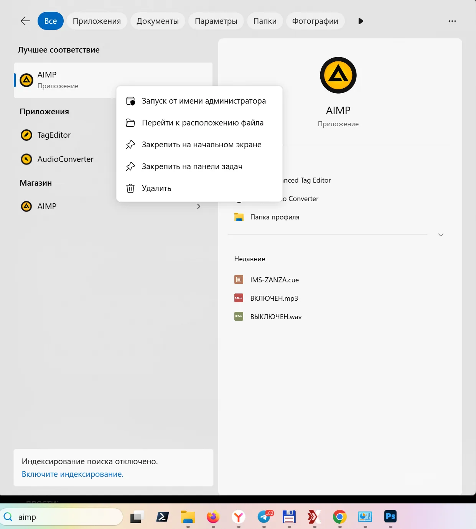476x529 pixels.
Task: Open the Параметры filter tab
Action: (216, 21)
